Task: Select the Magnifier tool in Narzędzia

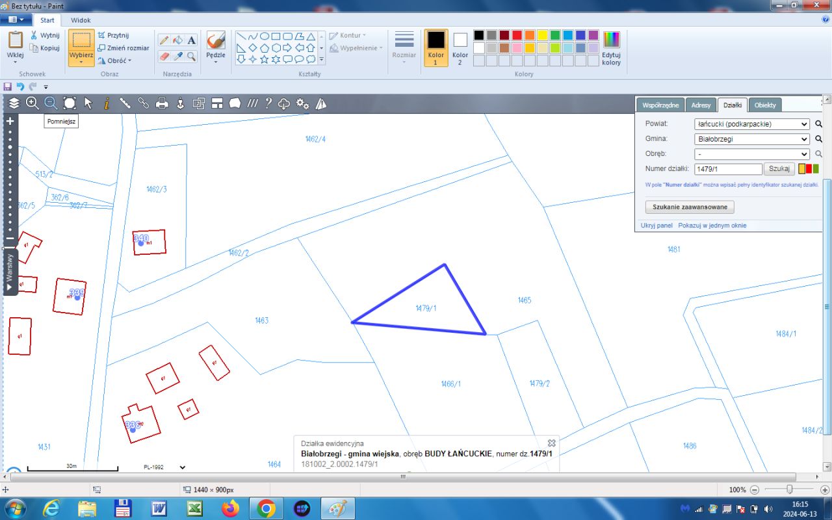Action: pos(192,57)
